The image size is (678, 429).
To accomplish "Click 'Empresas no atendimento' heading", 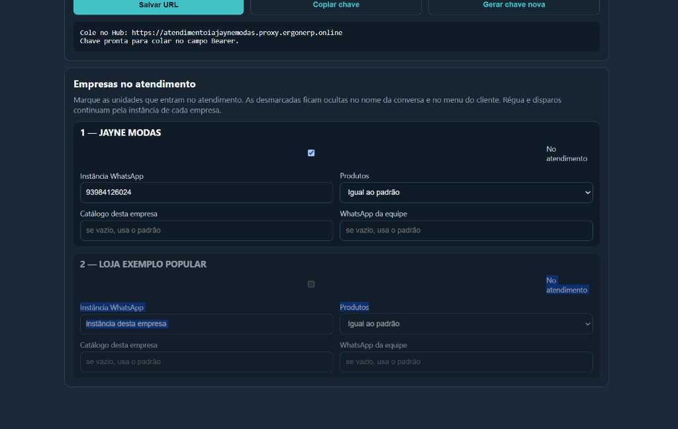I will 134,84.
